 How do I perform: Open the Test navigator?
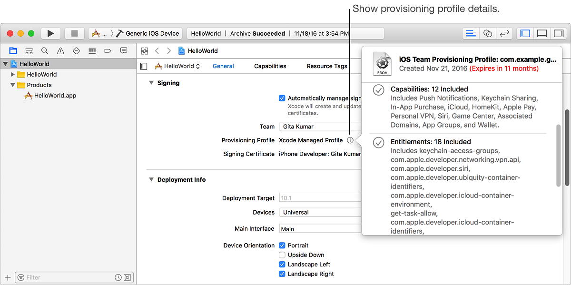tap(76, 50)
